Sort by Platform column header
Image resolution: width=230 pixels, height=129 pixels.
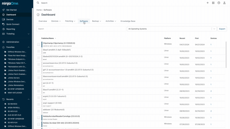tap(167, 38)
